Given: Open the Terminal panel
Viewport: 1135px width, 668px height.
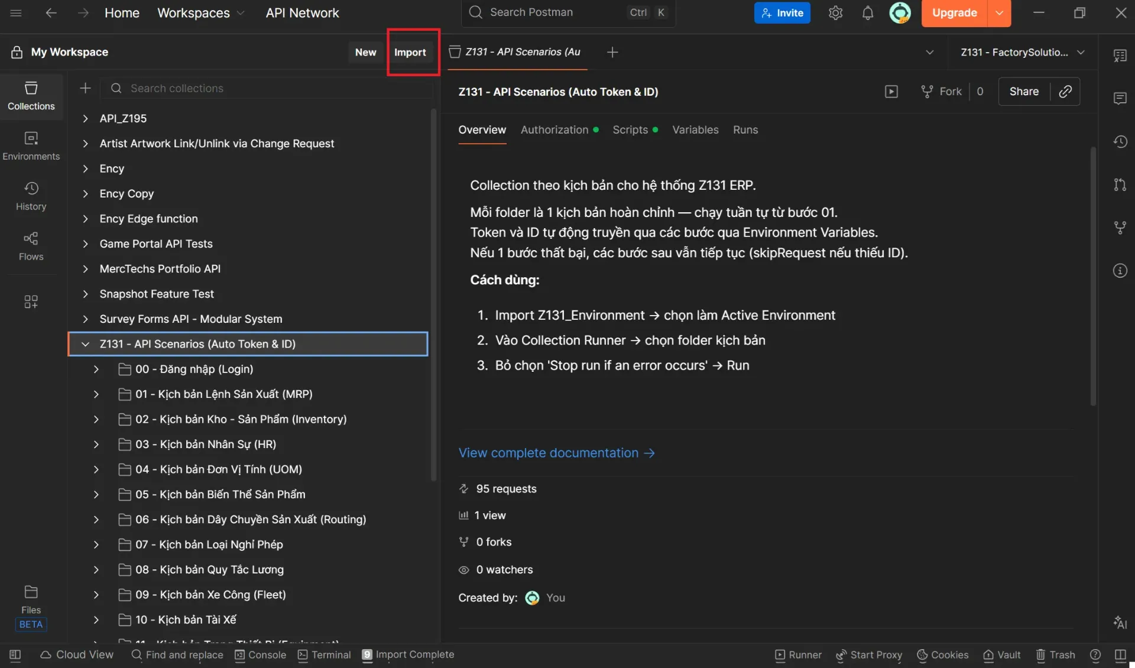Looking at the screenshot, I should point(324,655).
